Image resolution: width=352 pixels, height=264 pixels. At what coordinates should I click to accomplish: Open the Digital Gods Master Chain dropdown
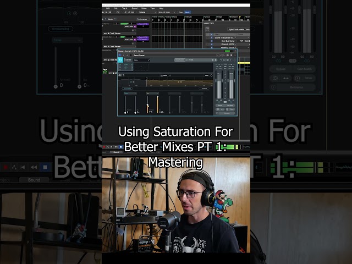239,29
